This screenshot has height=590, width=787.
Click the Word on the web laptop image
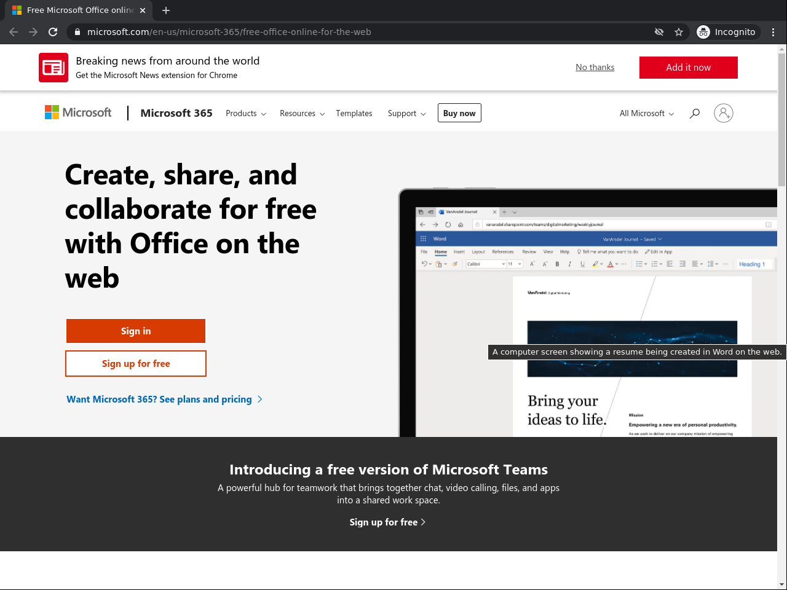pyautogui.click(x=588, y=313)
